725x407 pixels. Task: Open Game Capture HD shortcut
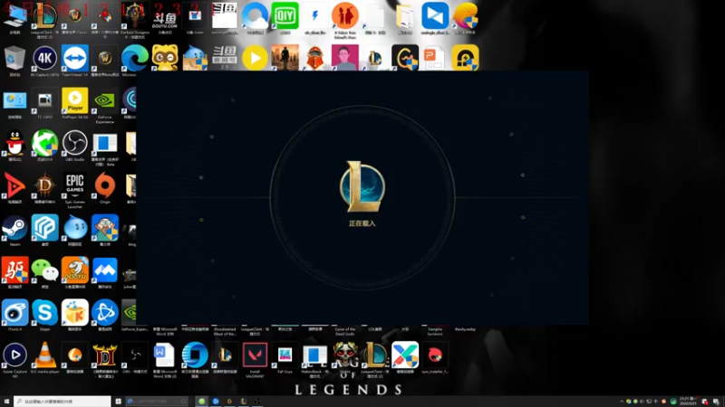[x=14, y=355]
